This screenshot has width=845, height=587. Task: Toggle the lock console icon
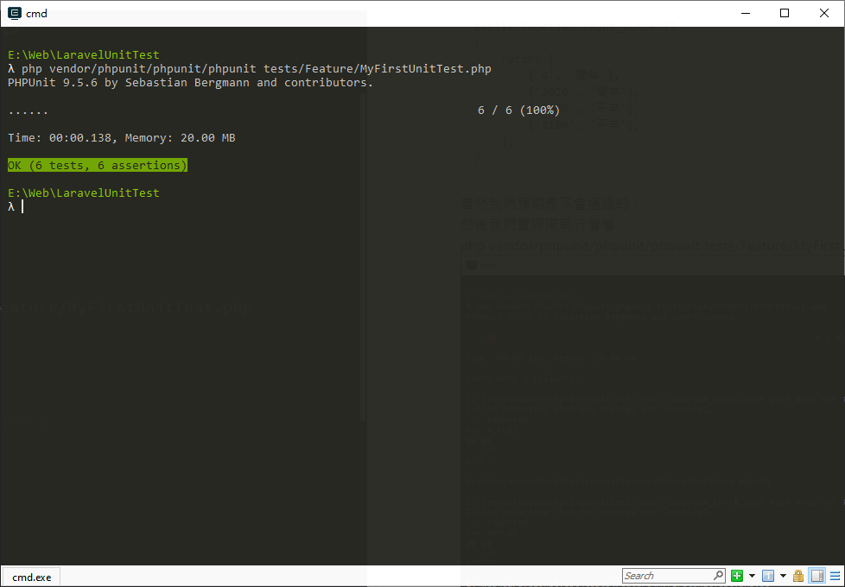point(798,576)
